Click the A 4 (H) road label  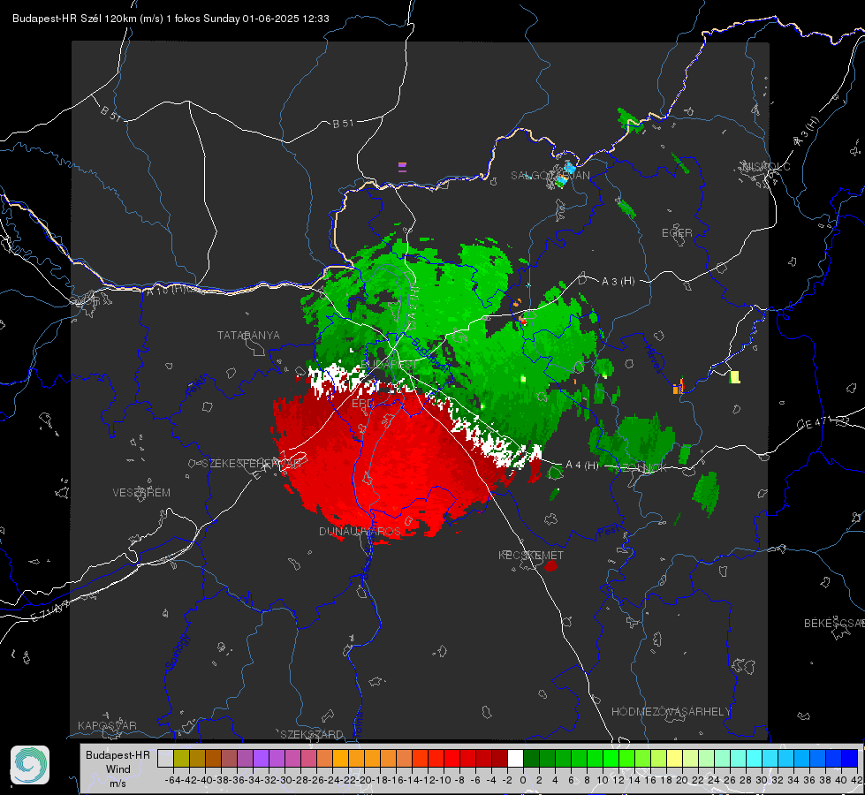[x=582, y=465]
